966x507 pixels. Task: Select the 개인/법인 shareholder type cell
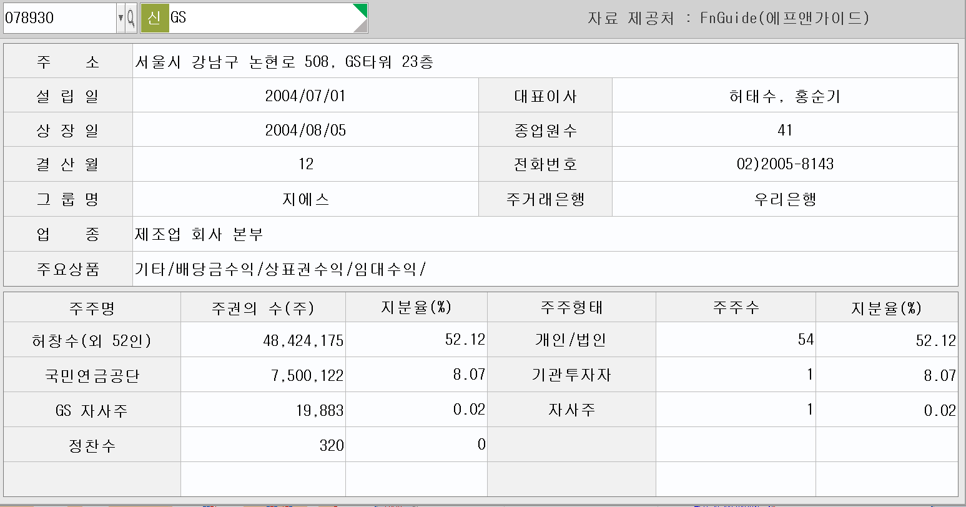point(571,340)
